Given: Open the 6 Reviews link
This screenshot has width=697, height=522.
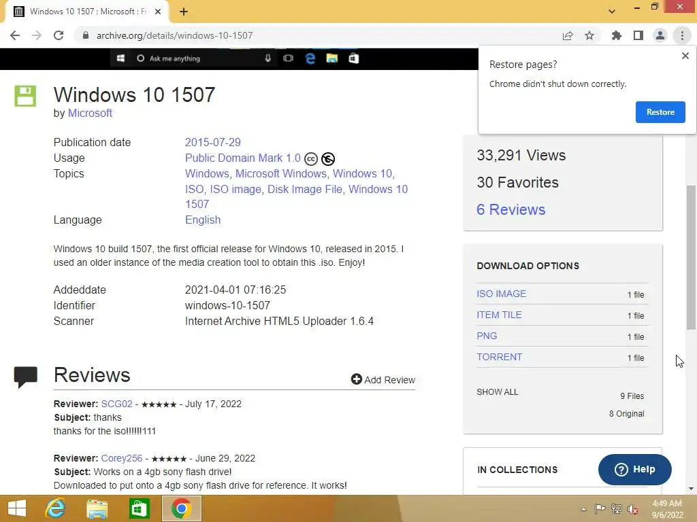Looking at the screenshot, I should pos(510,209).
